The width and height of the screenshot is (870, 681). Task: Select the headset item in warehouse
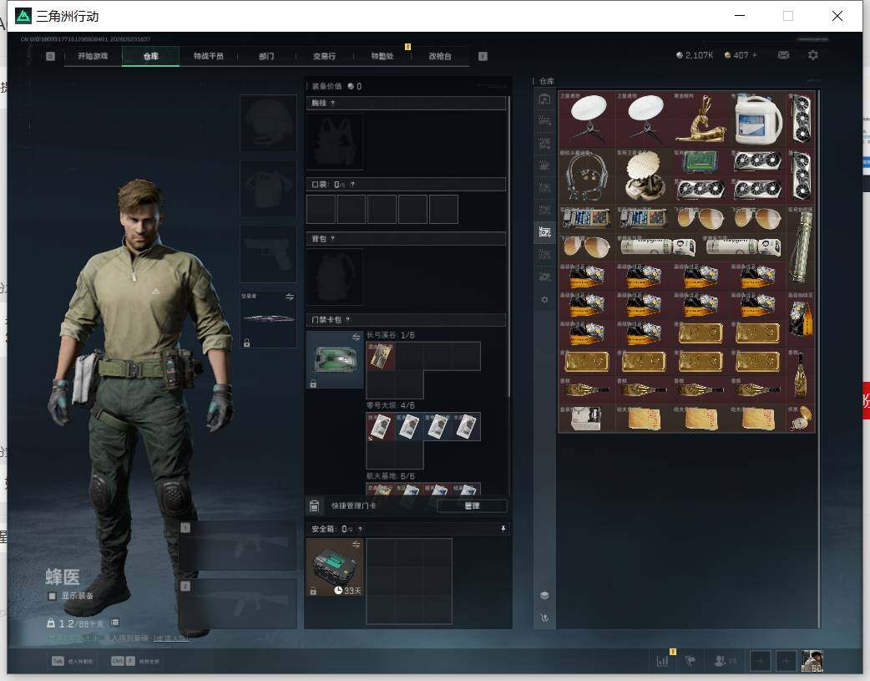click(587, 176)
